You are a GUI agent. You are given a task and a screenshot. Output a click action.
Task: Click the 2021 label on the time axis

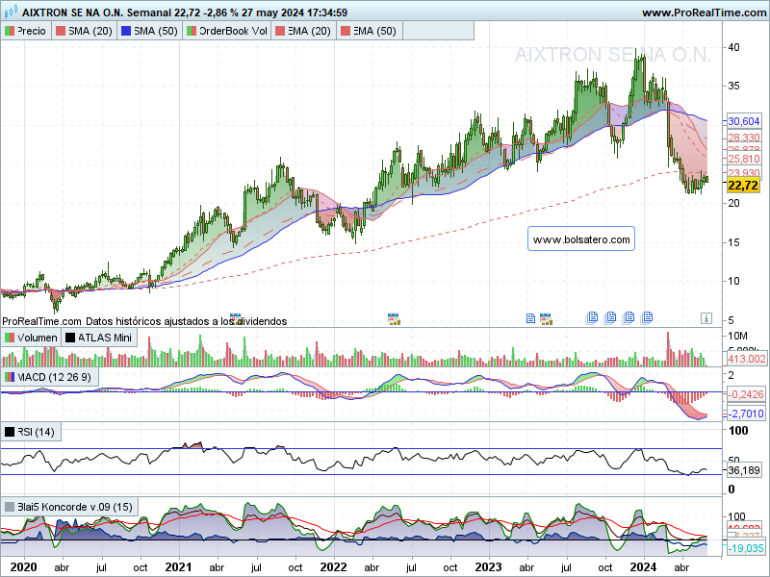(178, 567)
